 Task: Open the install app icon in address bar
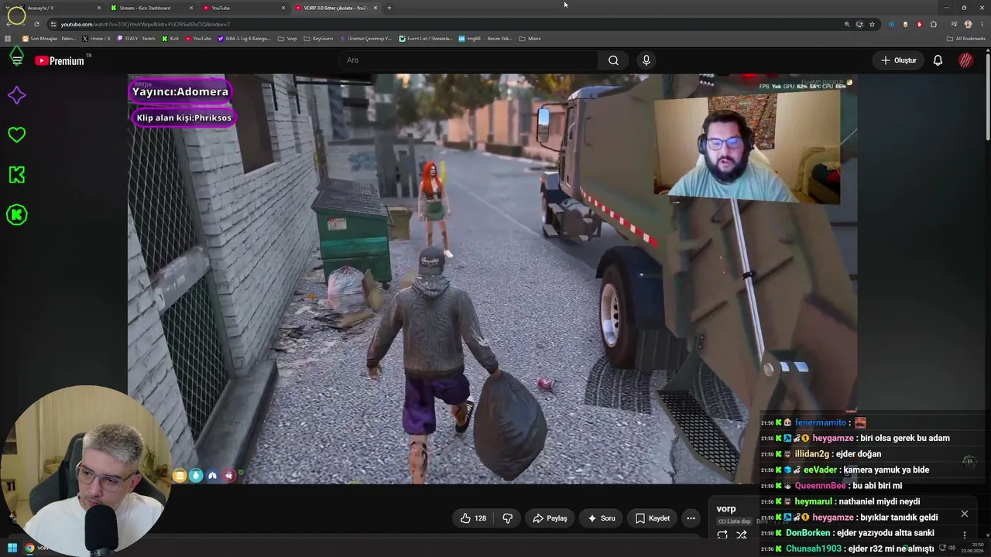(859, 24)
